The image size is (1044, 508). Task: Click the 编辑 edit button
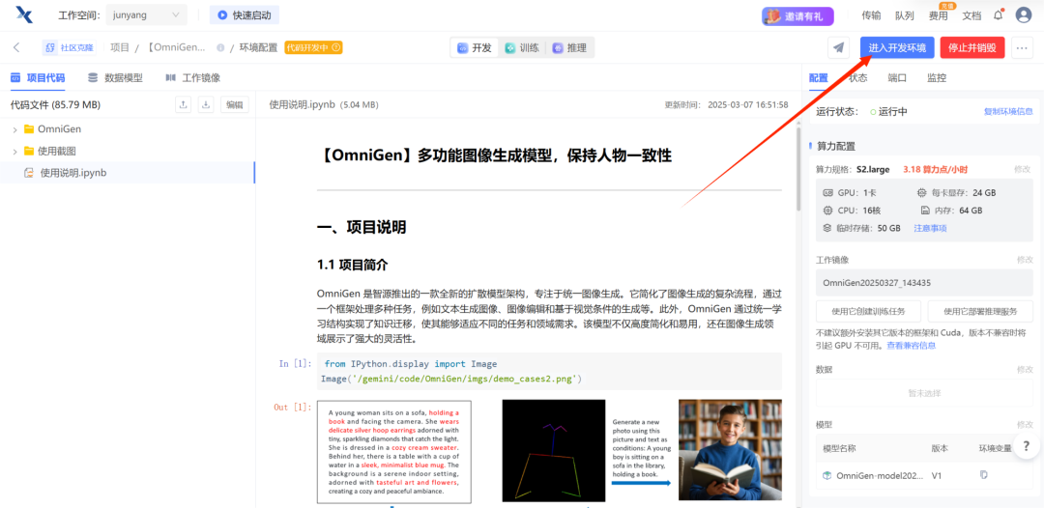point(234,104)
